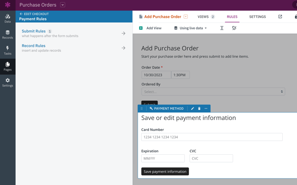297x185 pixels.
Task: Edit the Payment Method view pencil icon
Action: click(x=193, y=108)
